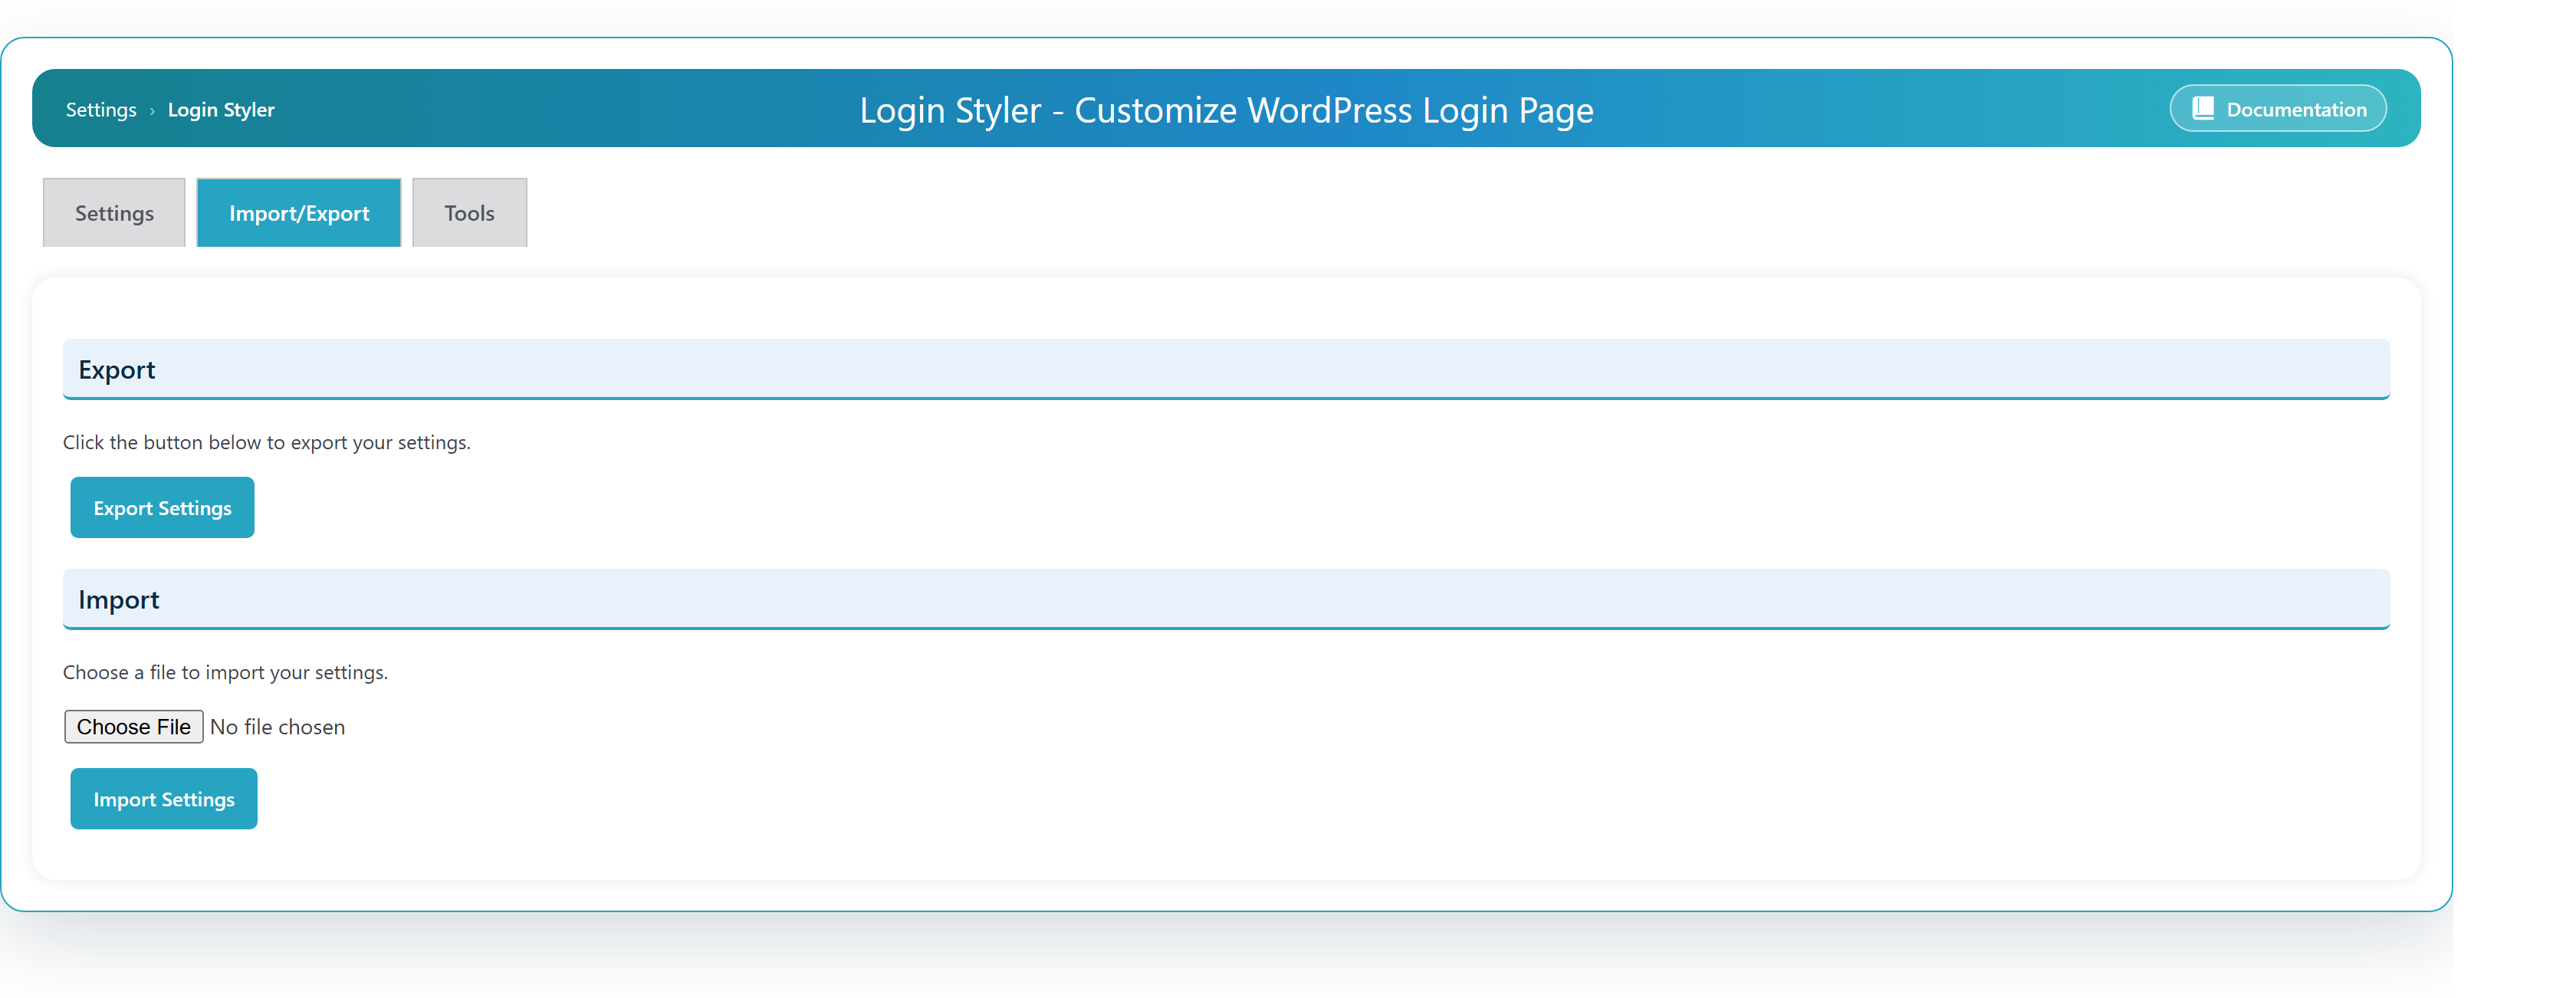Image resolution: width=2576 pixels, height=998 pixels.
Task: Click text 'Choose a file to import your settings.'
Action: pos(225,672)
